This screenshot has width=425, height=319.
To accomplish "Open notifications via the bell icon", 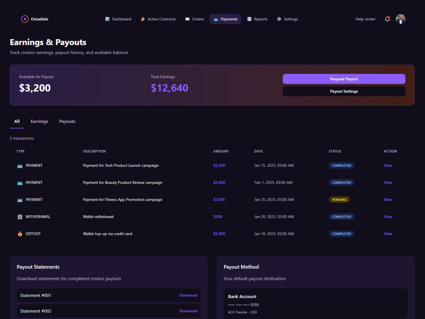I will click(x=387, y=19).
